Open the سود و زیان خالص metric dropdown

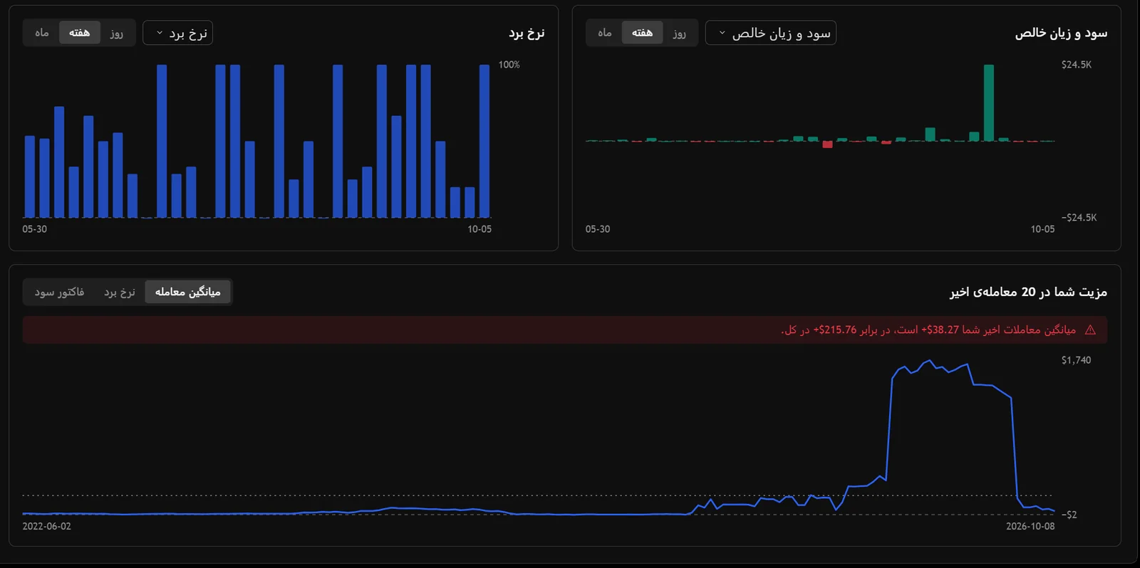(771, 33)
